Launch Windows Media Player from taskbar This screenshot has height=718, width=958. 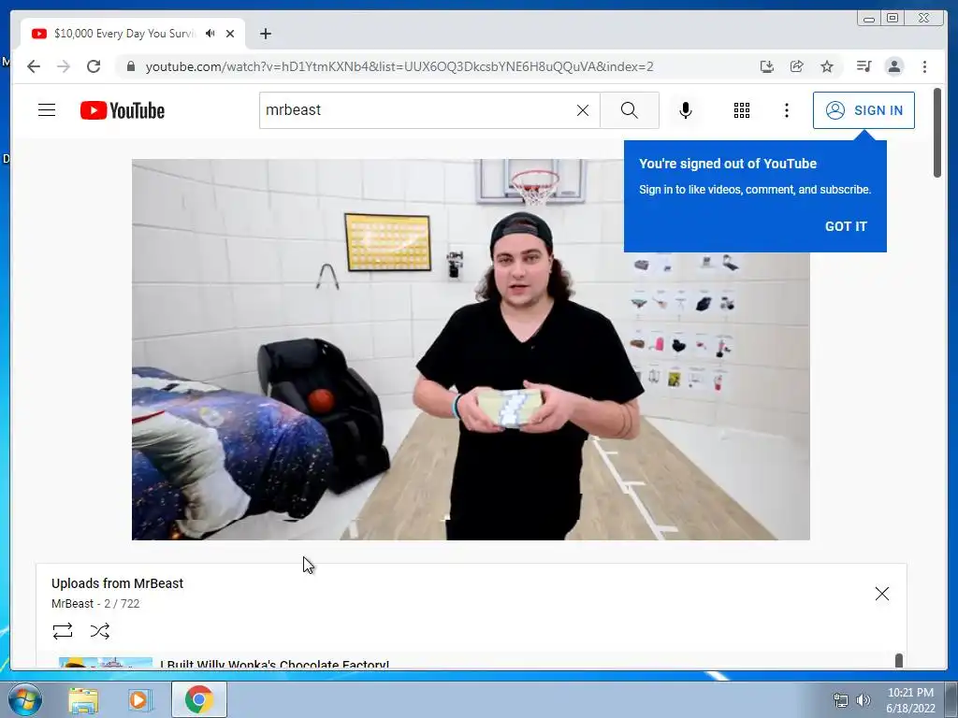click(x=140, y=699)
